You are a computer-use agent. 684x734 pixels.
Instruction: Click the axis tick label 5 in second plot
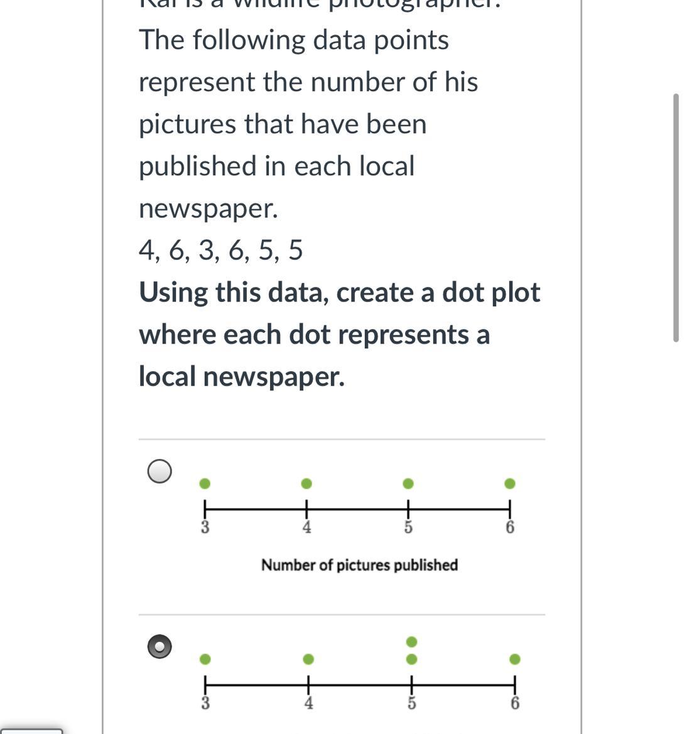click(x=411, y=703)
